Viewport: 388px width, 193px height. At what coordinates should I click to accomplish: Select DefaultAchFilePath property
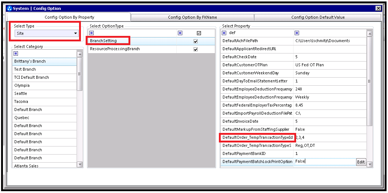point(257,41)
